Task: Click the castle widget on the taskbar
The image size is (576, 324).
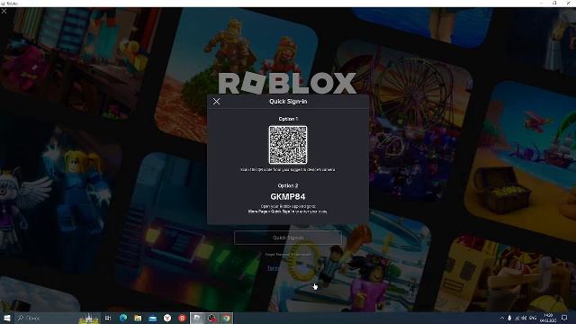Action: [x=89, y=318]
